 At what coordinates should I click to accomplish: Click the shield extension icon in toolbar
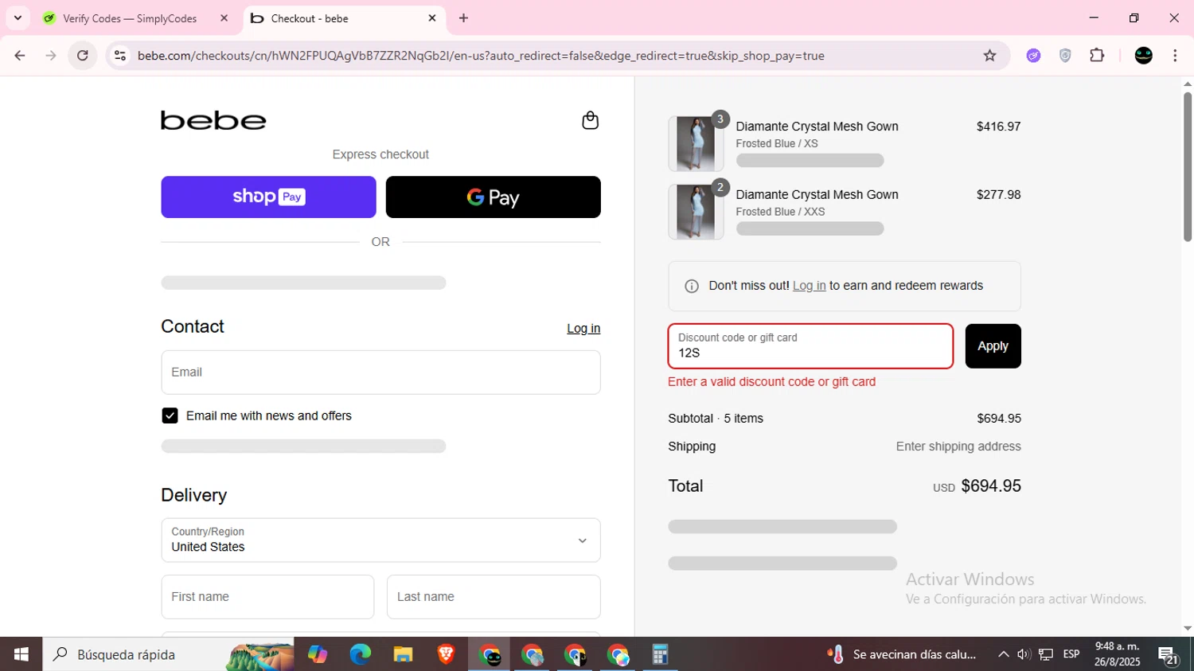coord(1065,56)
